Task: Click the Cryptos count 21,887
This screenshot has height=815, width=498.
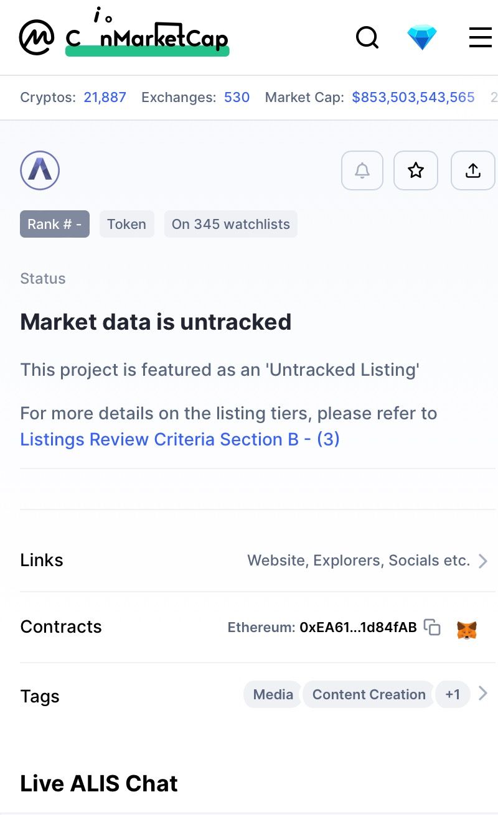Action: (x=105, y=97)
